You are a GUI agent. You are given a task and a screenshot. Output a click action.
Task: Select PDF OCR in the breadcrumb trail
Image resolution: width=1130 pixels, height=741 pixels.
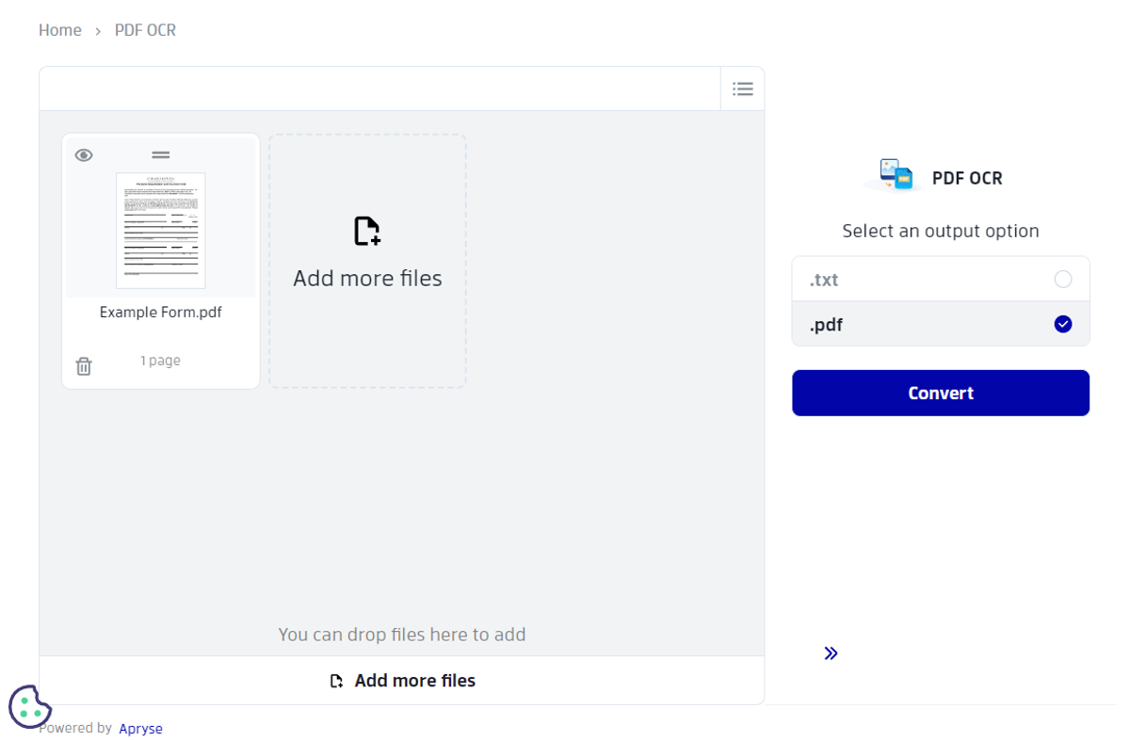[145, 30]
